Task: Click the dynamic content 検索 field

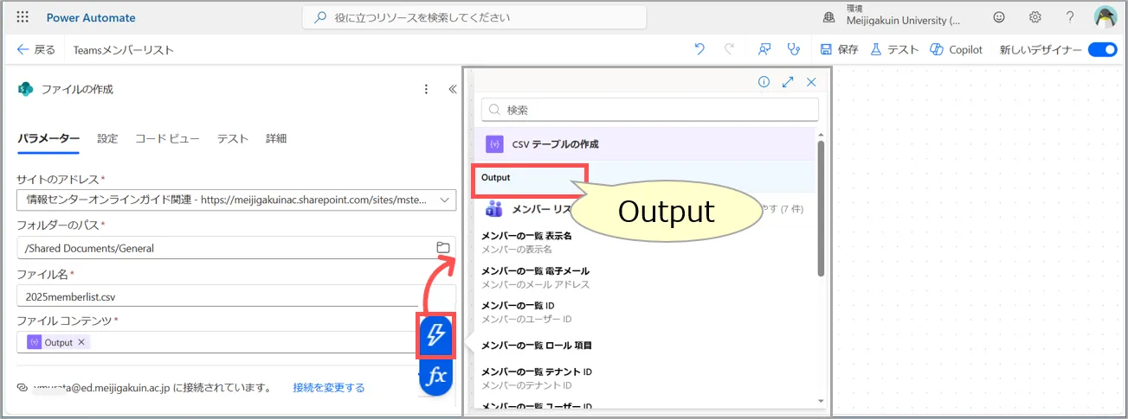Action: tap(649, 110)
